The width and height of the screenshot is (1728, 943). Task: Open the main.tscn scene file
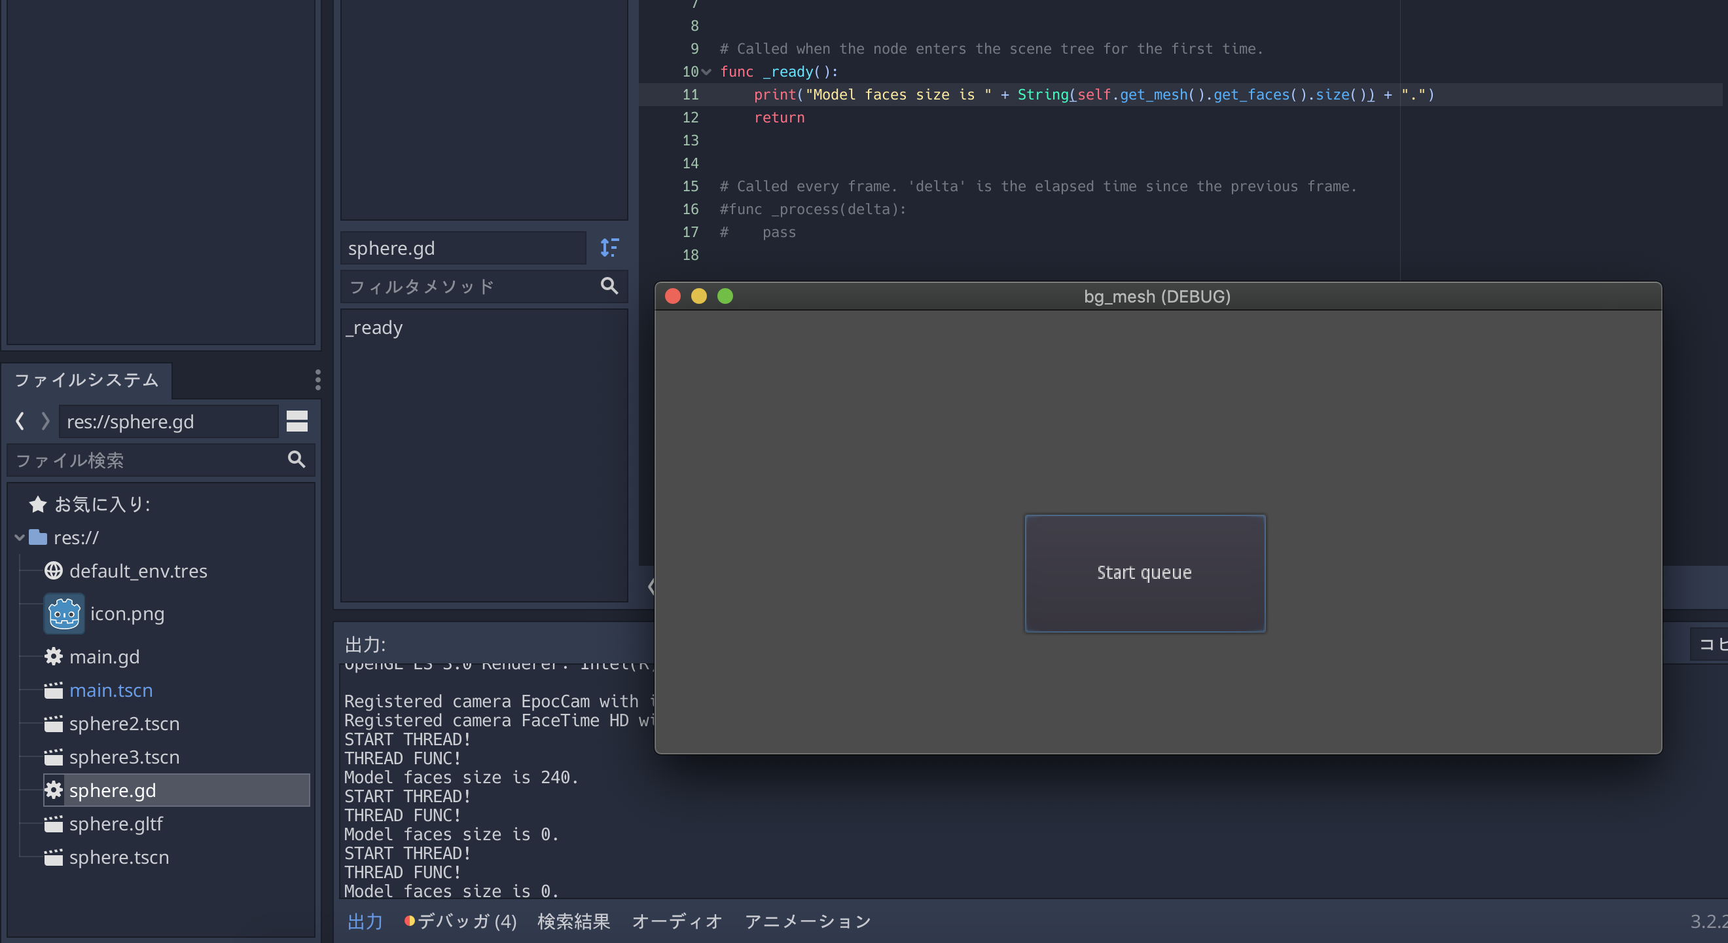coord(111,690)
